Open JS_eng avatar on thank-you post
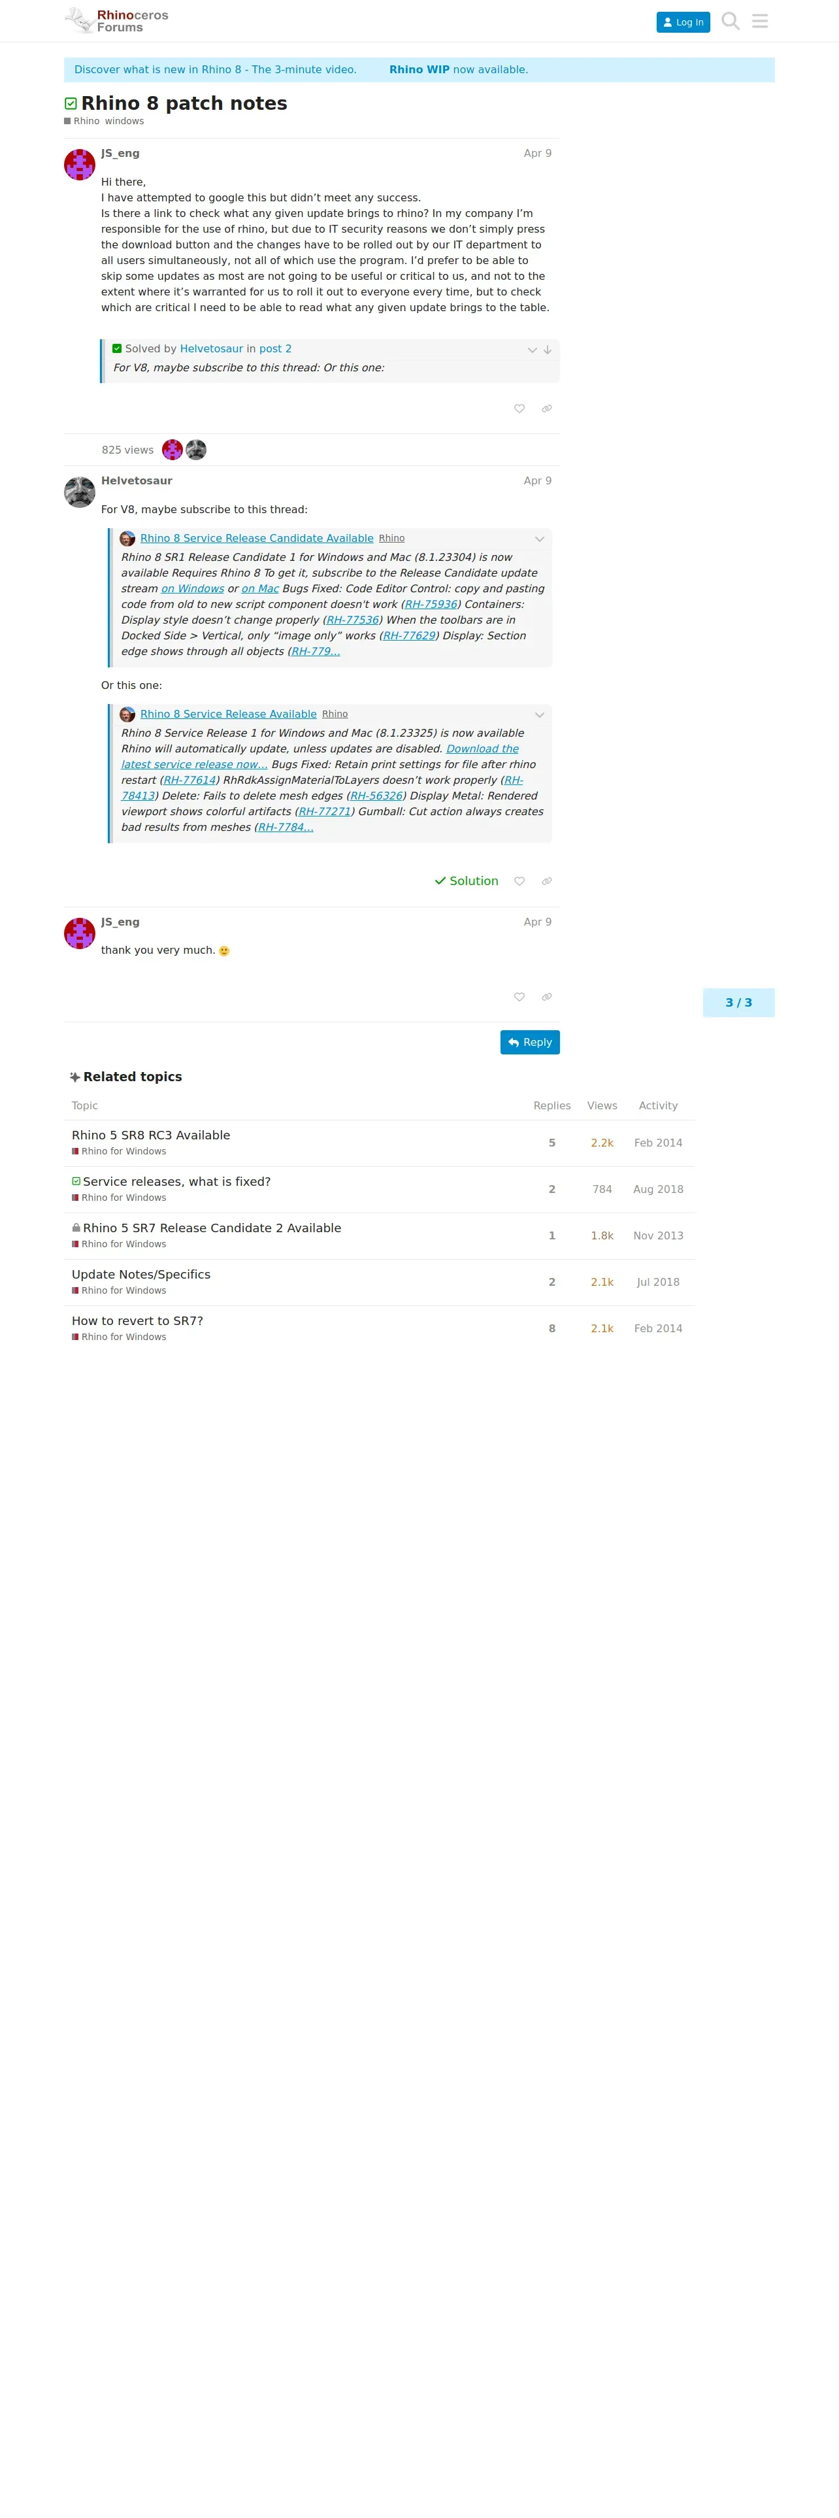 [79, 933]
